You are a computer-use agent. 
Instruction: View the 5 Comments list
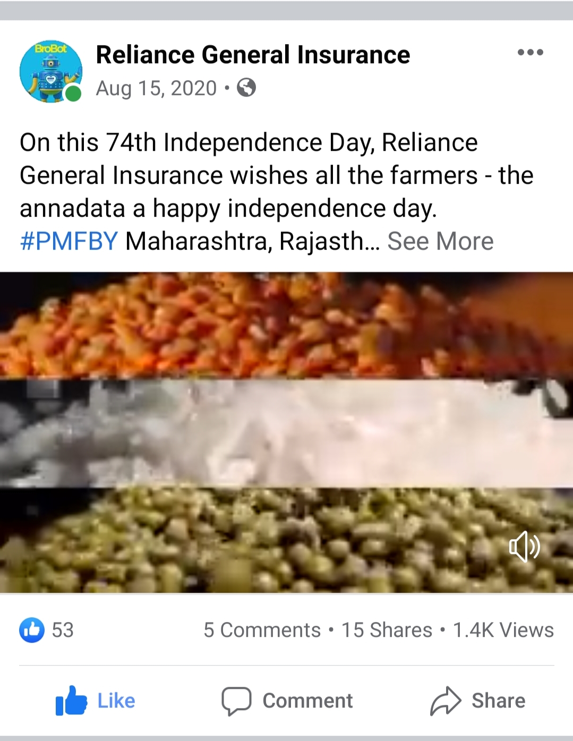point(262,630)
